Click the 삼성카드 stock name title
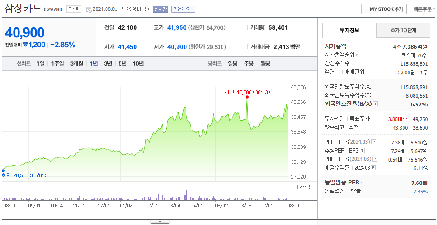This screenshot has width=437, height=225. click(23, 9)
